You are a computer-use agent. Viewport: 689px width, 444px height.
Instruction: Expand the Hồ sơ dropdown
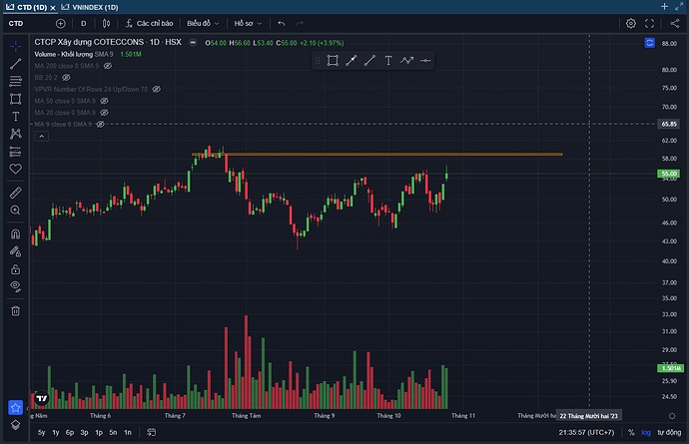248,24
